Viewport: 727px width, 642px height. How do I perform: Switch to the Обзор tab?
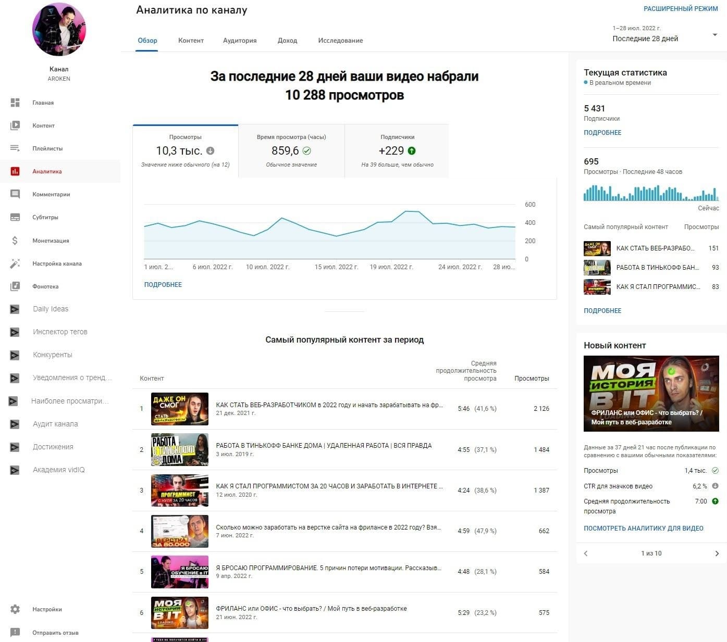point(147,41)
